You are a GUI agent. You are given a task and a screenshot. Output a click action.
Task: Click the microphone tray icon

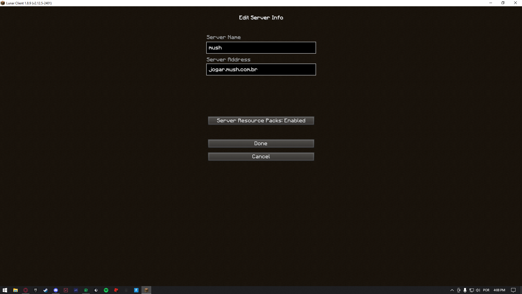click(x=465, y=290)
